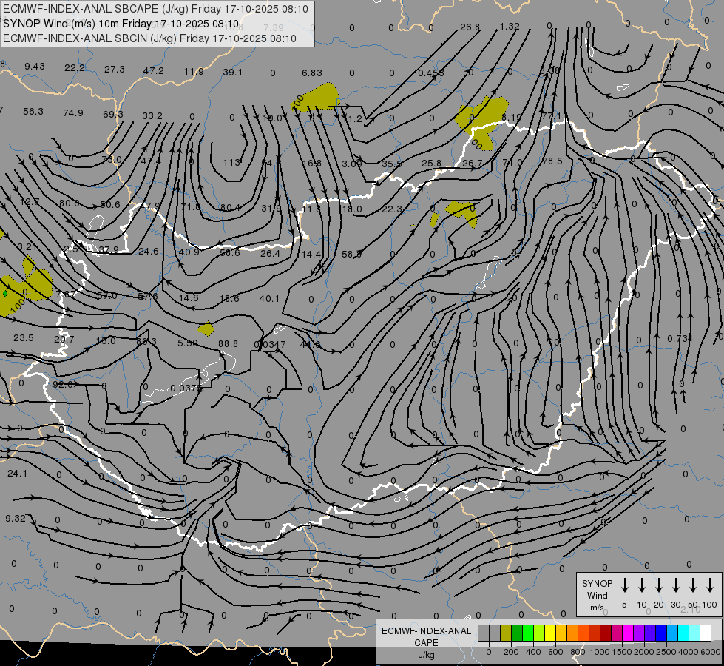Click the CAPE value 56.3
Viewport: 724px width, 666px height.
(x=33, y=112)
